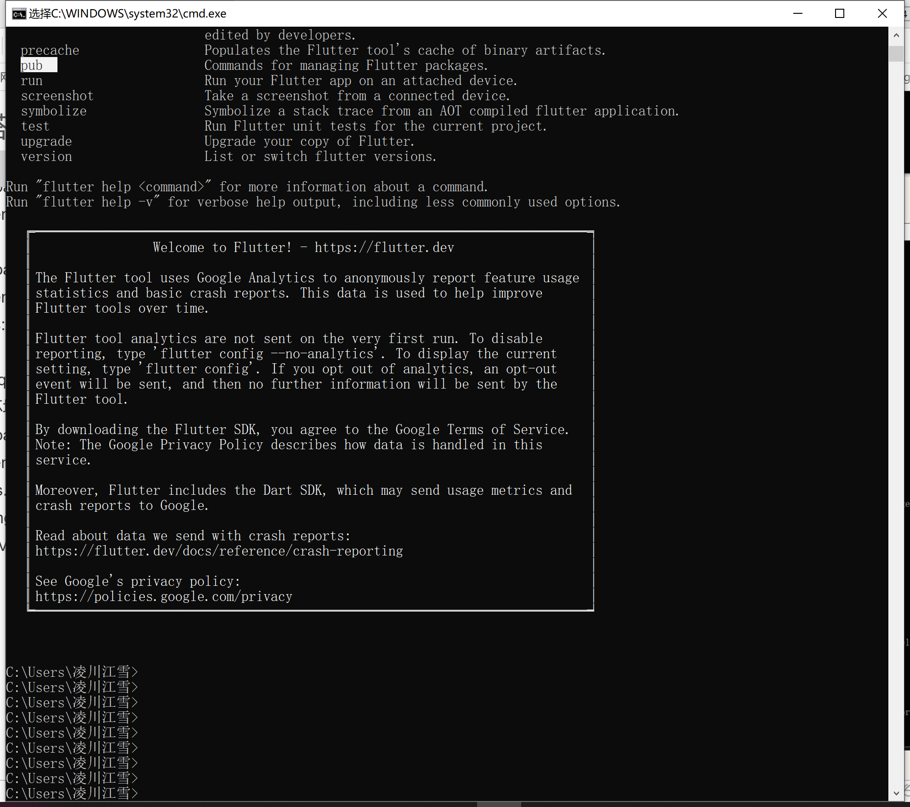Click 'Run Flutter unit tests' description
The image size is (910, 807).
375,126
